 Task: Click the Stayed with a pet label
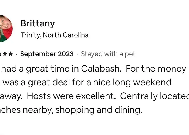point(108,54)
